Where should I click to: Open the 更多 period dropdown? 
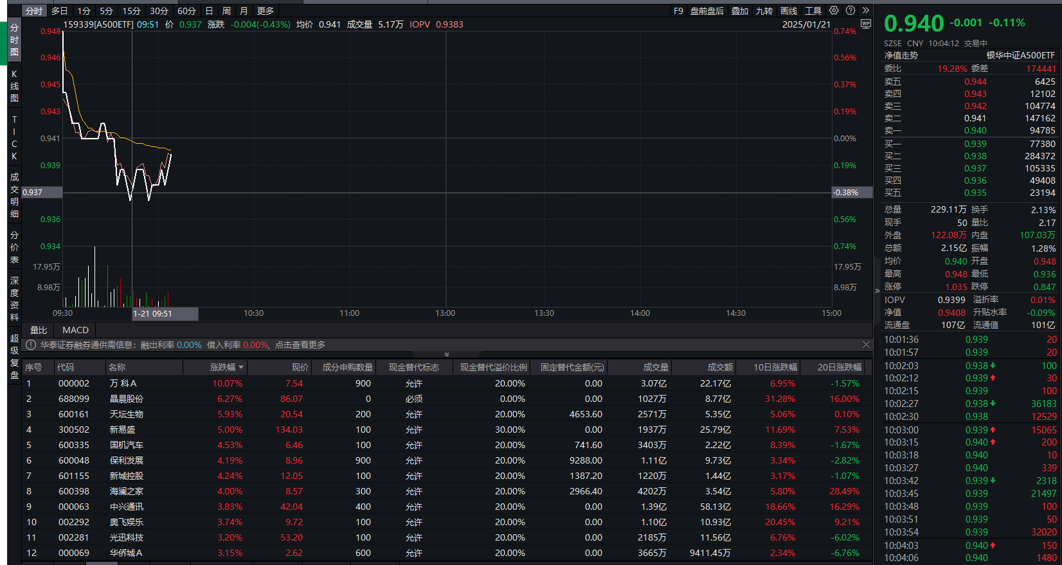(265, 11)
